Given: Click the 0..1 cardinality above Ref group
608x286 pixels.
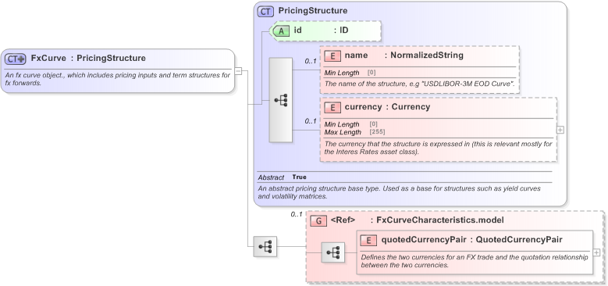Looking at the screenshot, I should click(x=297, y=214).
